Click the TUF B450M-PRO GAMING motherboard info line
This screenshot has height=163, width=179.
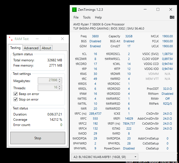109,28
